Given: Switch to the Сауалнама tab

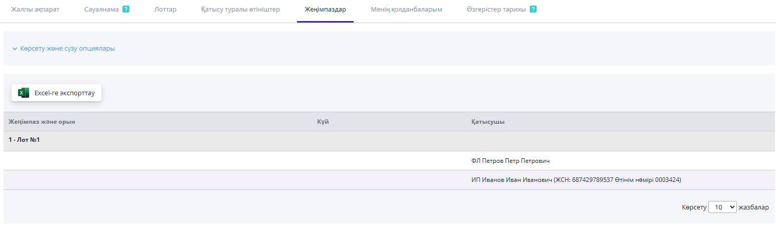Looking at the screenshot, I should point(101,9).
